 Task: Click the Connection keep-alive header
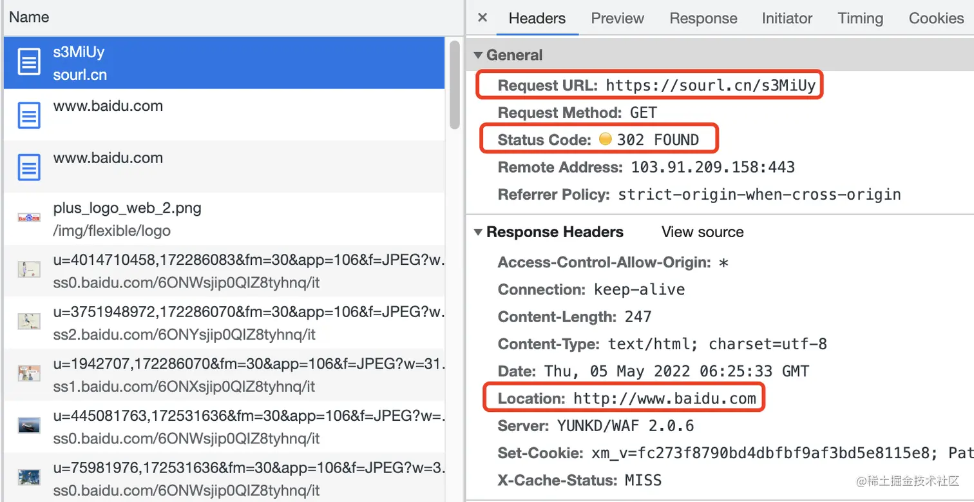click(x=591, y=290)
